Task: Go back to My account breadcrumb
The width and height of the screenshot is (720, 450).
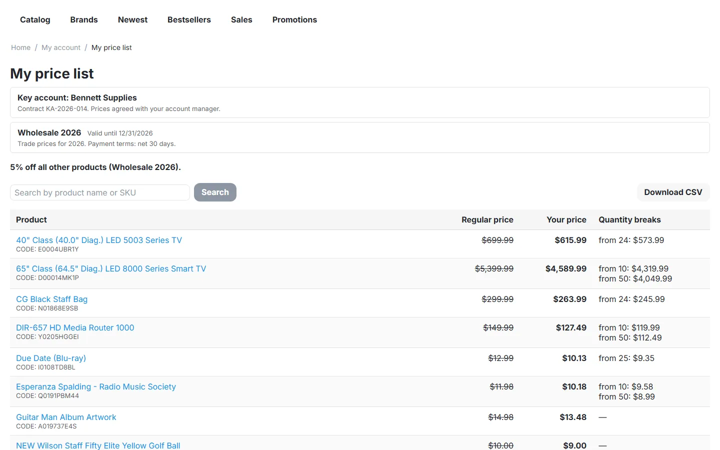Action: (x=61, y=47)
